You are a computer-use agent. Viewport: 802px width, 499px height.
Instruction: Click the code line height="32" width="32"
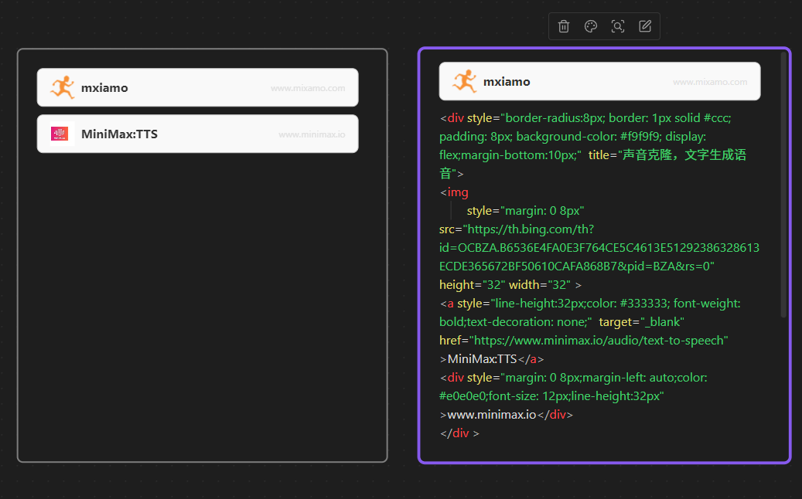[510, 285]
